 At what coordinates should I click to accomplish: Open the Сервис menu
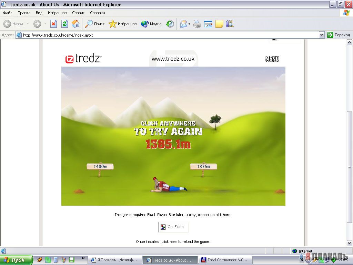(x=78, y=13)
